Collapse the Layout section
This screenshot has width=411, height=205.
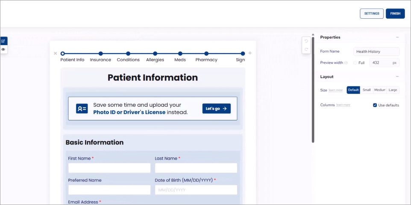(397, 77)
